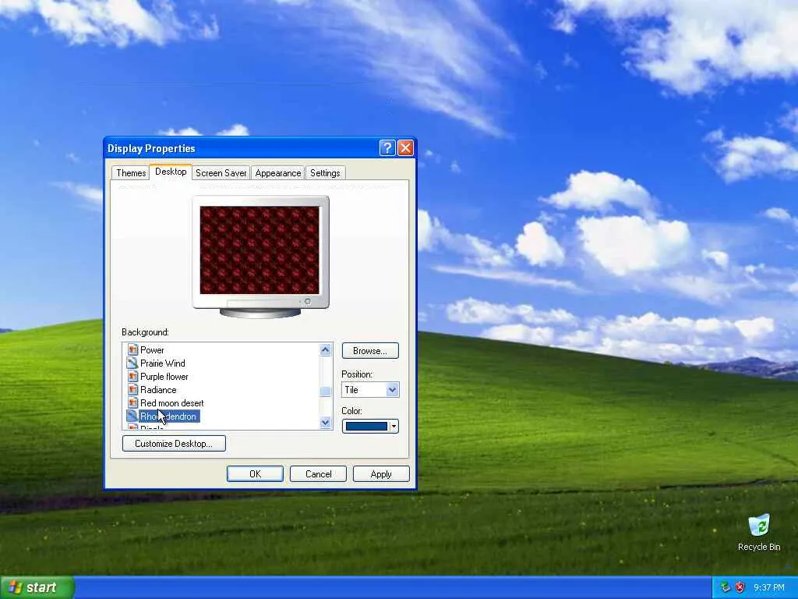Click the monitor wallpaper preview
The width and height of the screenshot is (798, 599).
260,250
